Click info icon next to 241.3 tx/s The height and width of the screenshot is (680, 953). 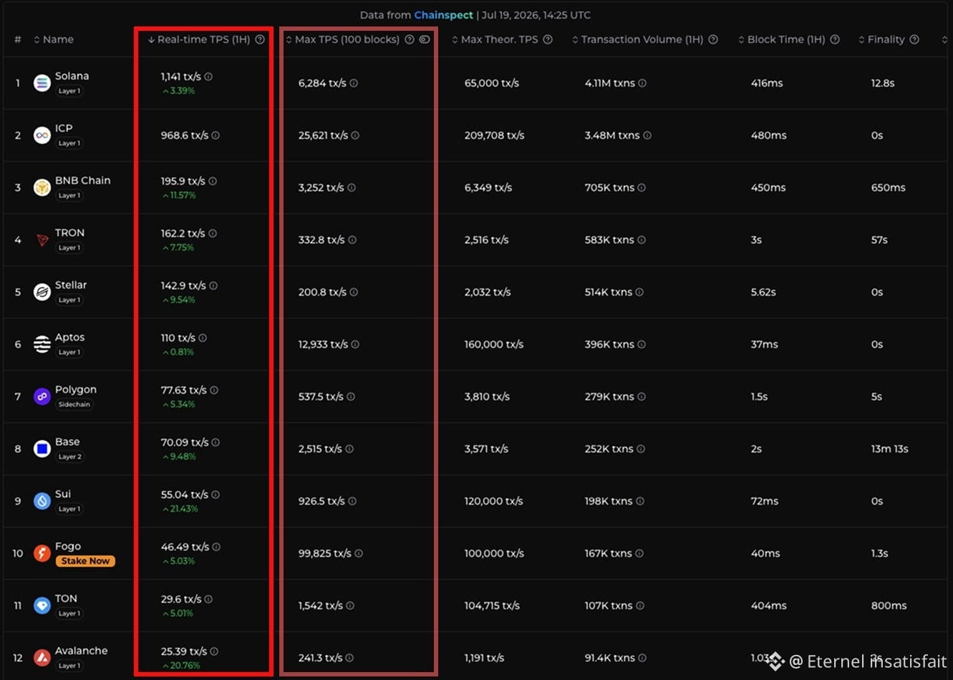coord(349,658)
